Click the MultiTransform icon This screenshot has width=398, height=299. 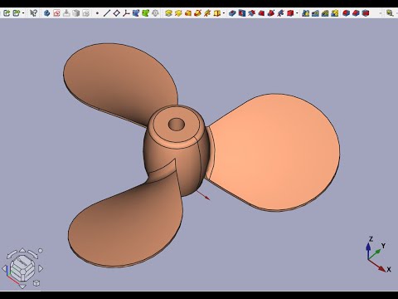(335, 12)
